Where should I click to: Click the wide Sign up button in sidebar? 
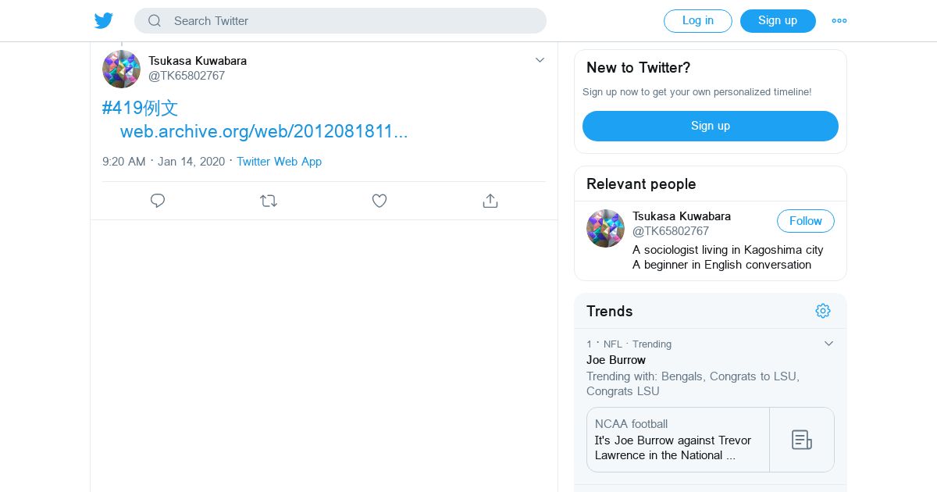point(710,126)
